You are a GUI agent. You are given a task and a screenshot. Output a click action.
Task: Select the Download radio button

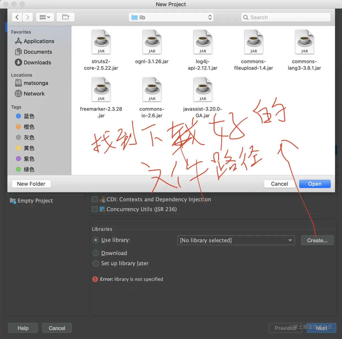point(96,253)
